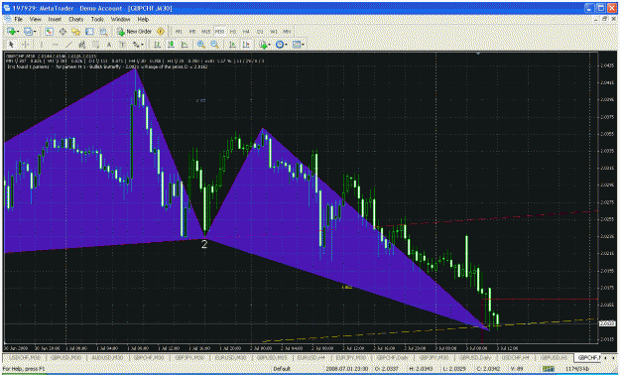Expand the Templates dropdown arrow
620x375 pixels.
pos(303,45)
